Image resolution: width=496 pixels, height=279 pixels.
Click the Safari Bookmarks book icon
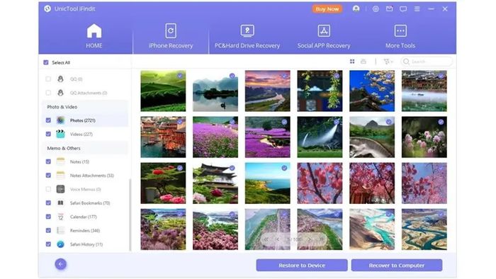click(60, 203)
